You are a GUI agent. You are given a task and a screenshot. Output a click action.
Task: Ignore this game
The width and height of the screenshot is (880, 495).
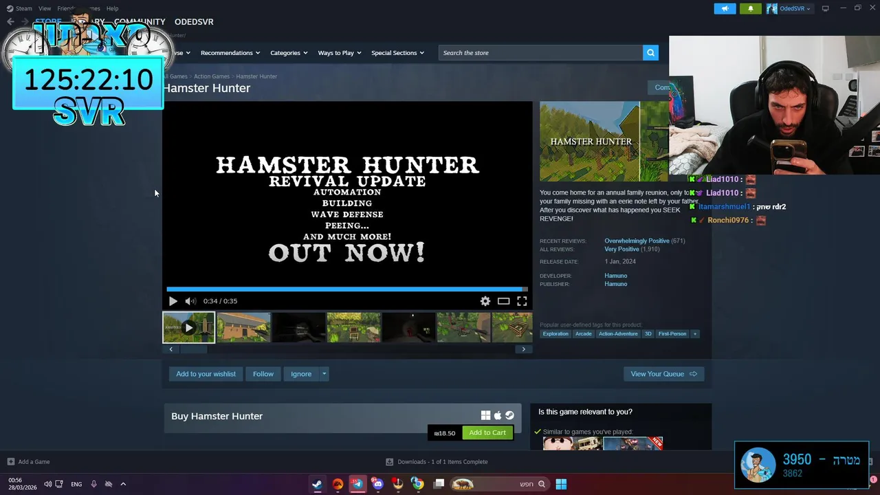[x=301, y=374]
